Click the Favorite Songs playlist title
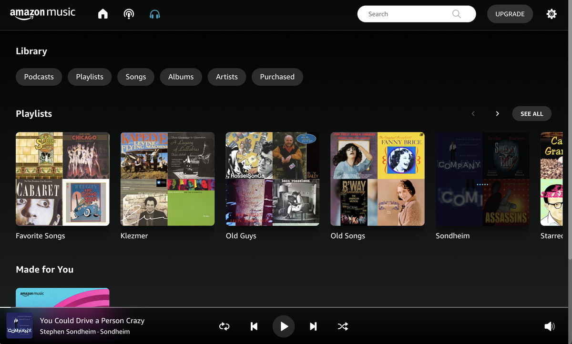 point(41,236)
